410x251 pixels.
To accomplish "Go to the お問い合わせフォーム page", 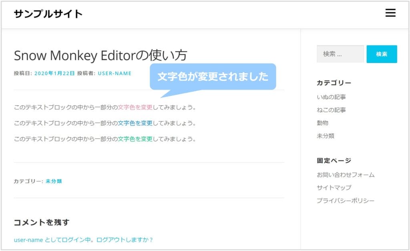I will coord(346,175).
